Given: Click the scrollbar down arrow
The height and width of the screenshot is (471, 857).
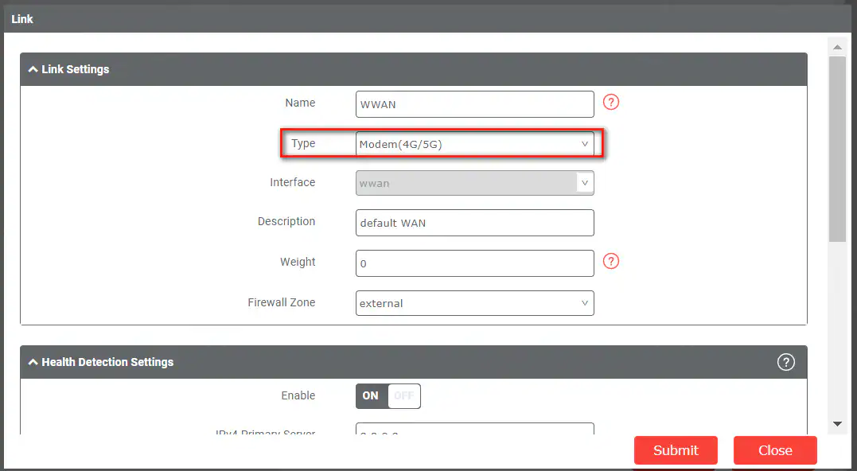Looking at the screenshot, I should tap(837, 424).
